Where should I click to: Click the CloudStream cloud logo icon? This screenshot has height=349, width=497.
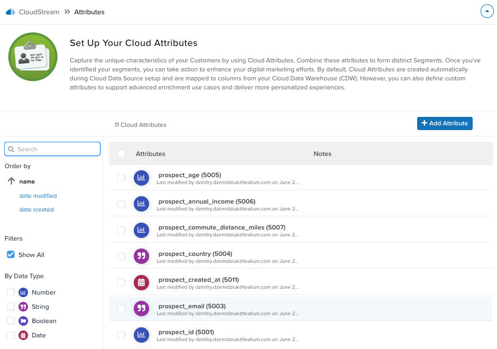(10, 12)
